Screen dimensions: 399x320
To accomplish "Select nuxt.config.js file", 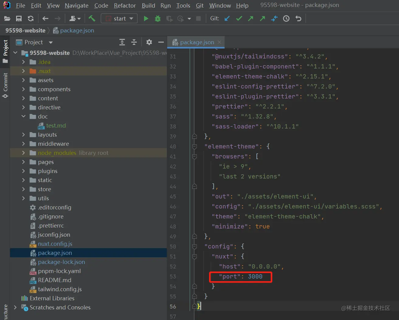I will (x=55, y=244).
